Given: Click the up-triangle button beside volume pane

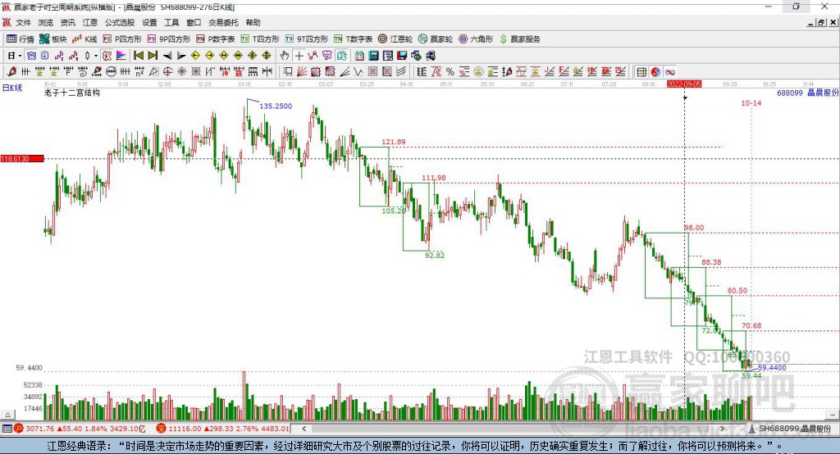Looking at the screenshot, I should 7,415.
